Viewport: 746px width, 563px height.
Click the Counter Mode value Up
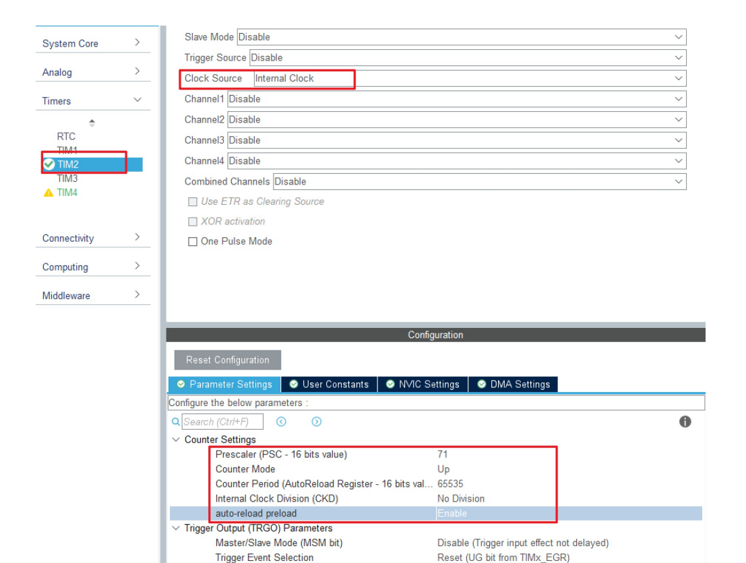(443, 469)
